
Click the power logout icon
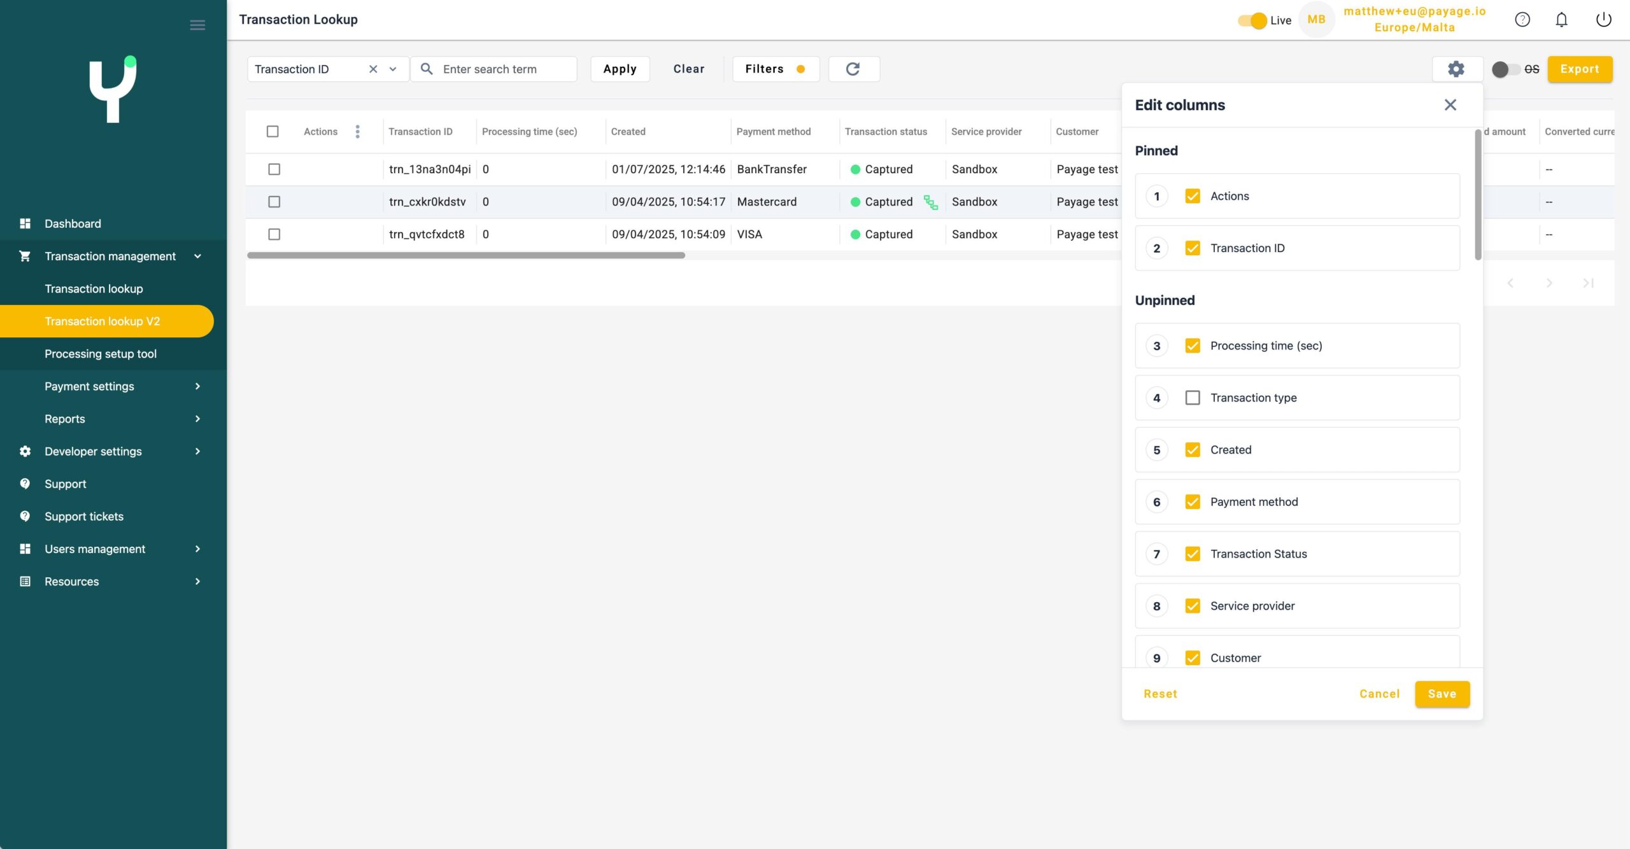tap(1603, 20)
